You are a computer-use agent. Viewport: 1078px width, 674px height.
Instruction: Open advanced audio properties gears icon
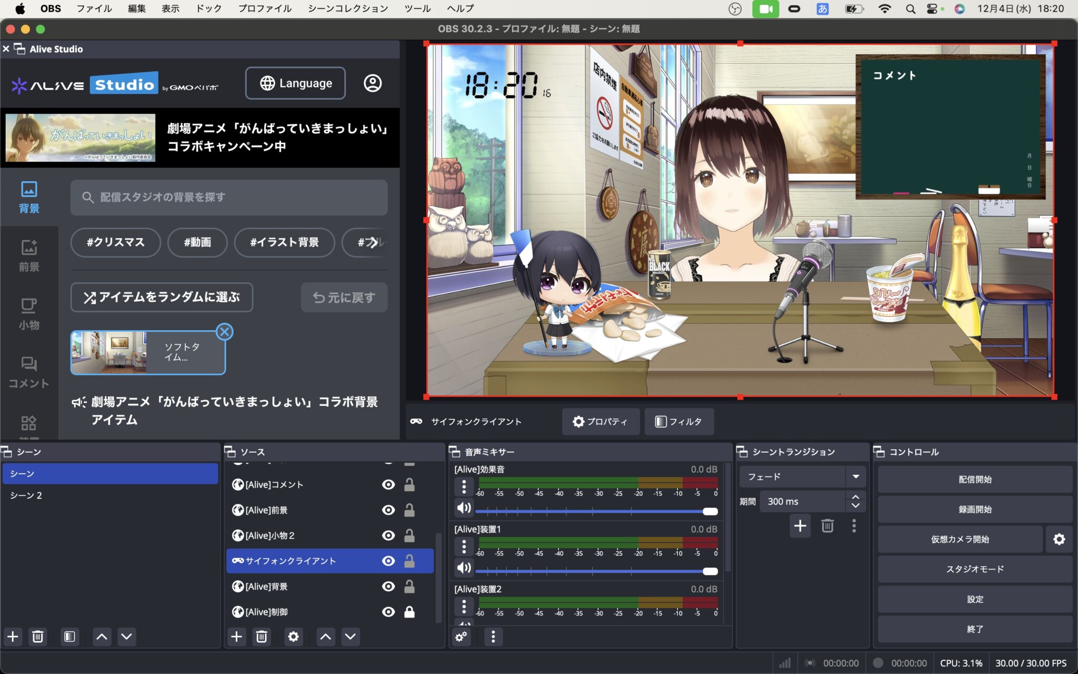pyautogui.click(x=461, y=637)
